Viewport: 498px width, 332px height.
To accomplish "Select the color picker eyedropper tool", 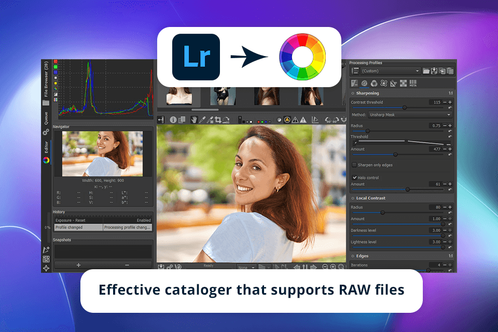I will click(x=202, y=120).
